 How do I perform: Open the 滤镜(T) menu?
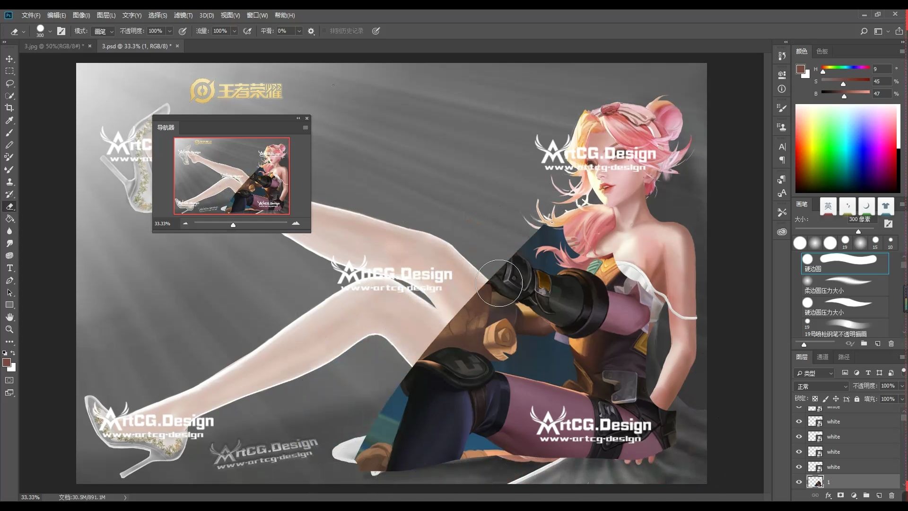coord(183,15)
